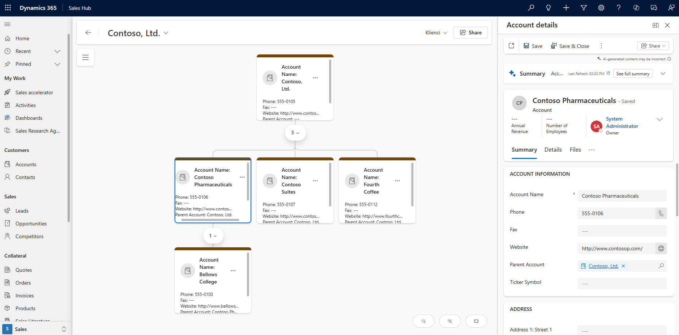Open ellipsis on Contoso, Ltd. card

coord(315,78)
